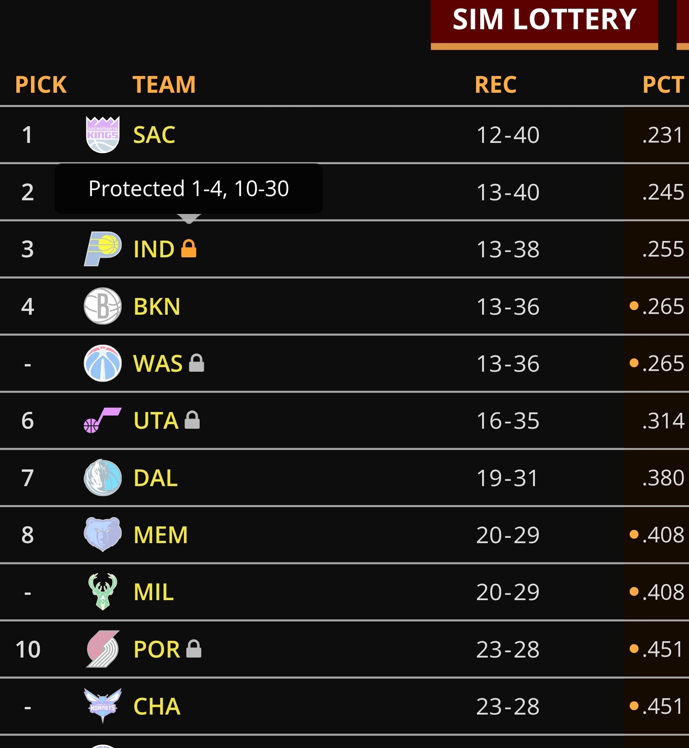The width and height of the screenshot is (689, 748).
Task: Sort by the PICK column header
Action: (x=41, y=84)
